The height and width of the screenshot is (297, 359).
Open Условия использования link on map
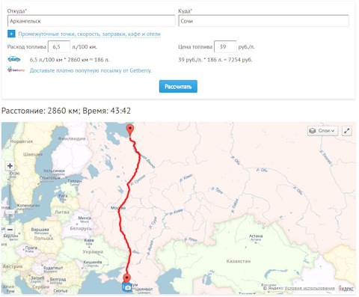pyautogui.click(x=310, y=288)
